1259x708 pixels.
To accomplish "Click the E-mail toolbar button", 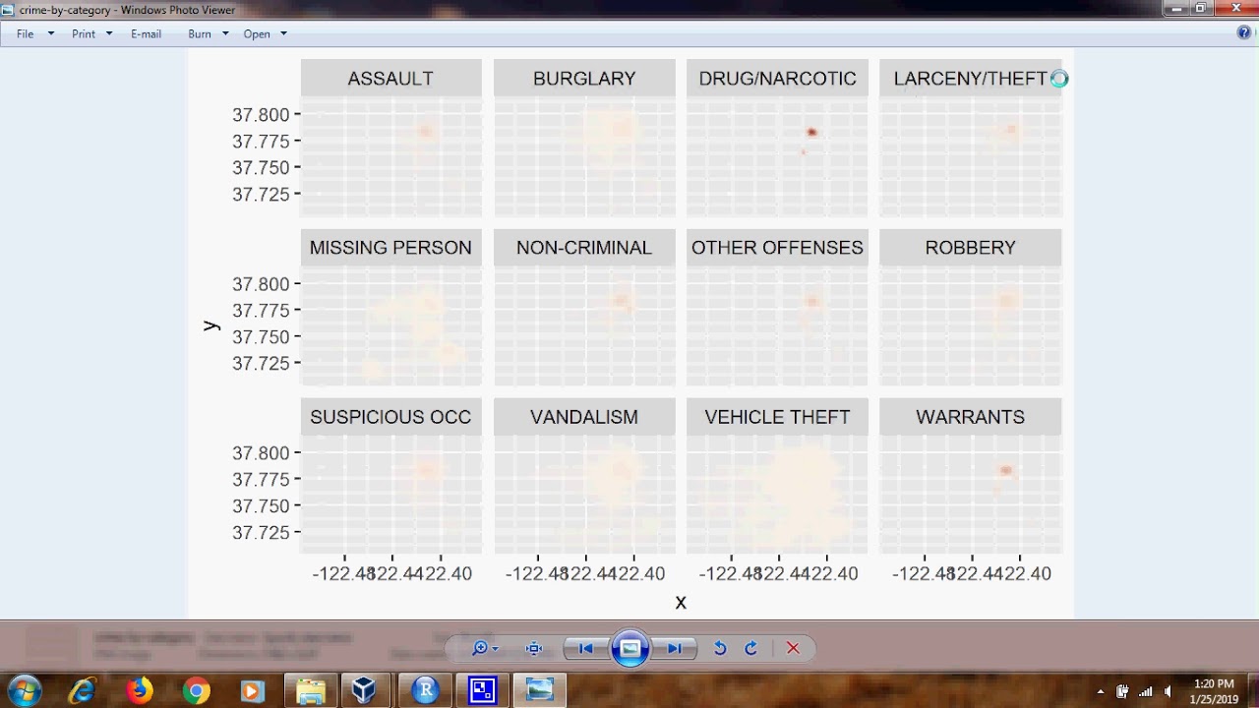I will [x=146, y=33].
